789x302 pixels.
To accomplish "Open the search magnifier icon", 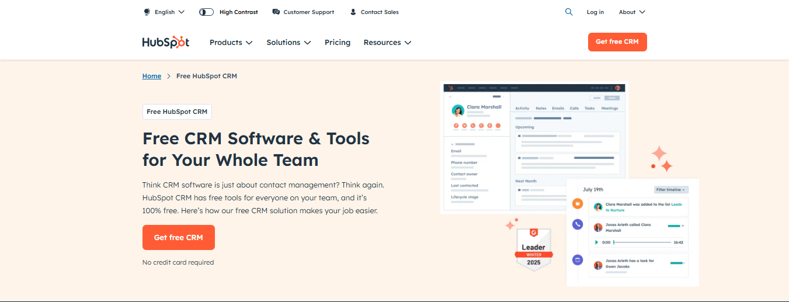I will click(x=569, y=12).
